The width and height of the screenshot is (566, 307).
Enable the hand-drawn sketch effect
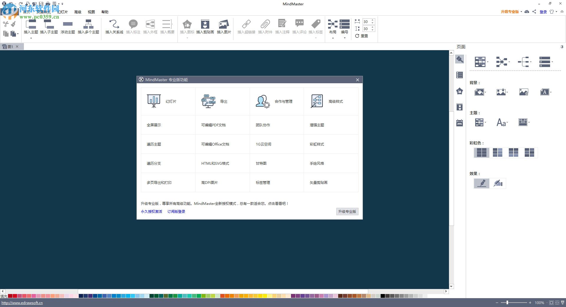tap(498, 183)
